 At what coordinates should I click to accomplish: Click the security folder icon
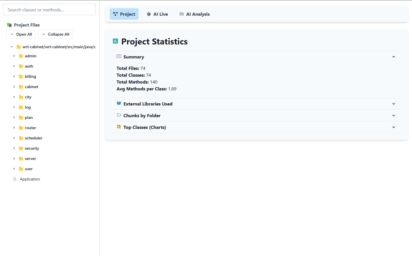coord(21,149)
